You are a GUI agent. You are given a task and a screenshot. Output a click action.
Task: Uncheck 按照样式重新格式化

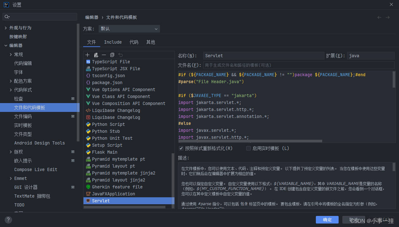pyautogui.click(x=181, y=148)
